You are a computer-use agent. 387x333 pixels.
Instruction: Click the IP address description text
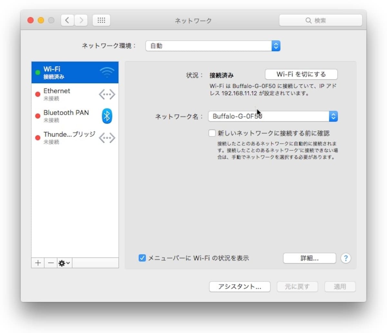click(x=273, y=90)
